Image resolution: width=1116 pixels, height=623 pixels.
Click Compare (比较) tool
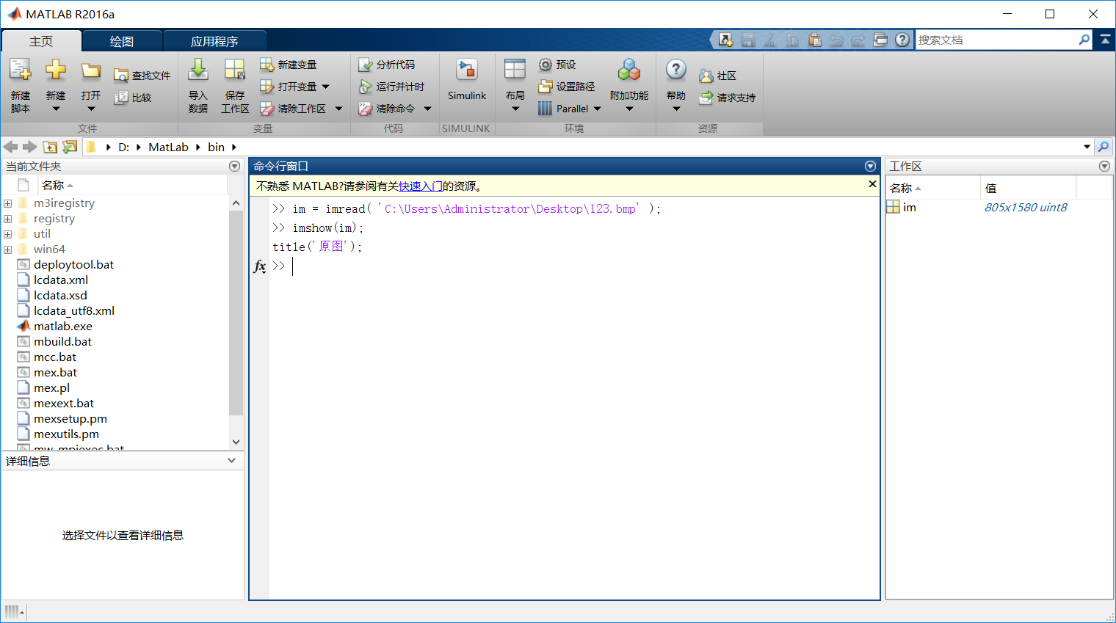tap(133, 98)
